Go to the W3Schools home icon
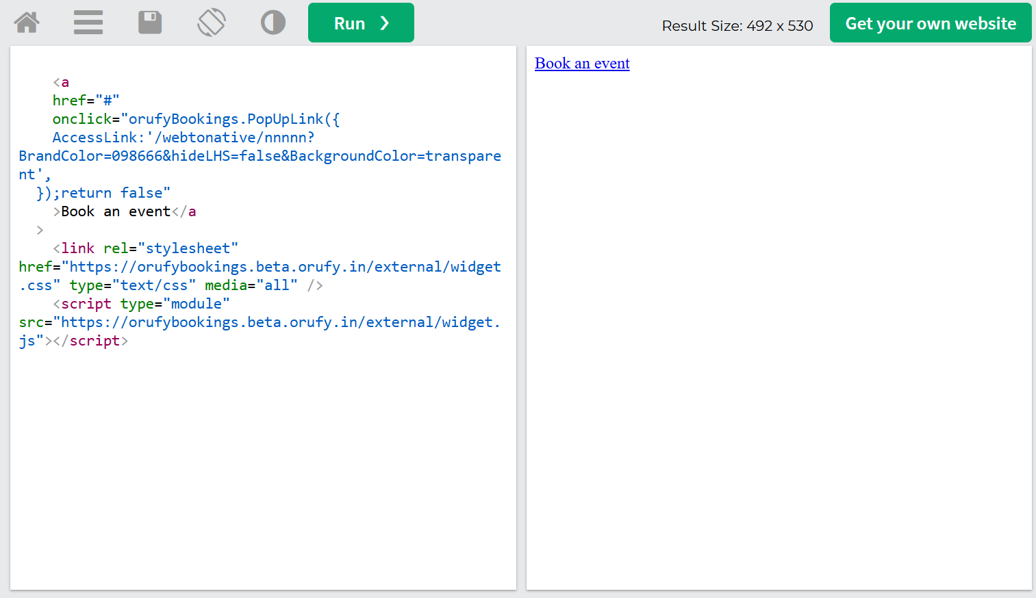Screen dimensions: 1036x598 coord(27,23)
